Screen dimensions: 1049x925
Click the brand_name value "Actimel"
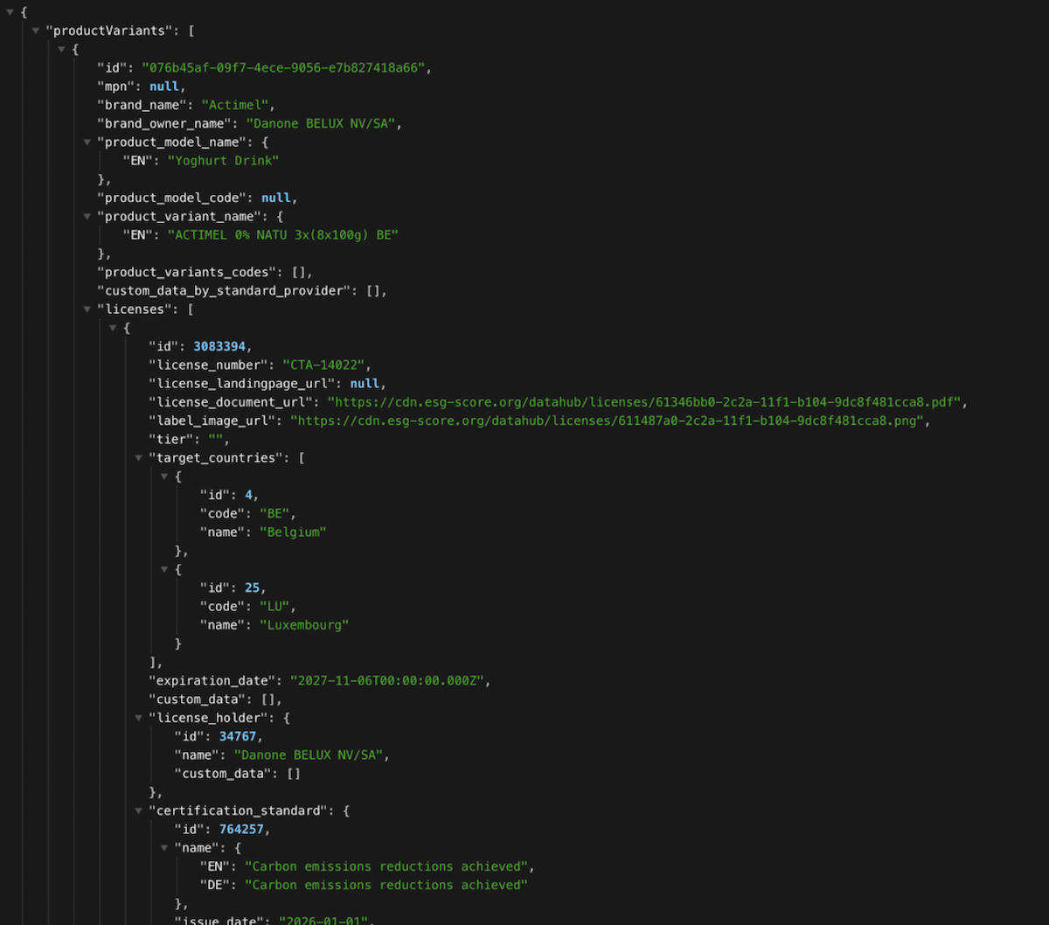coord(234,105)
